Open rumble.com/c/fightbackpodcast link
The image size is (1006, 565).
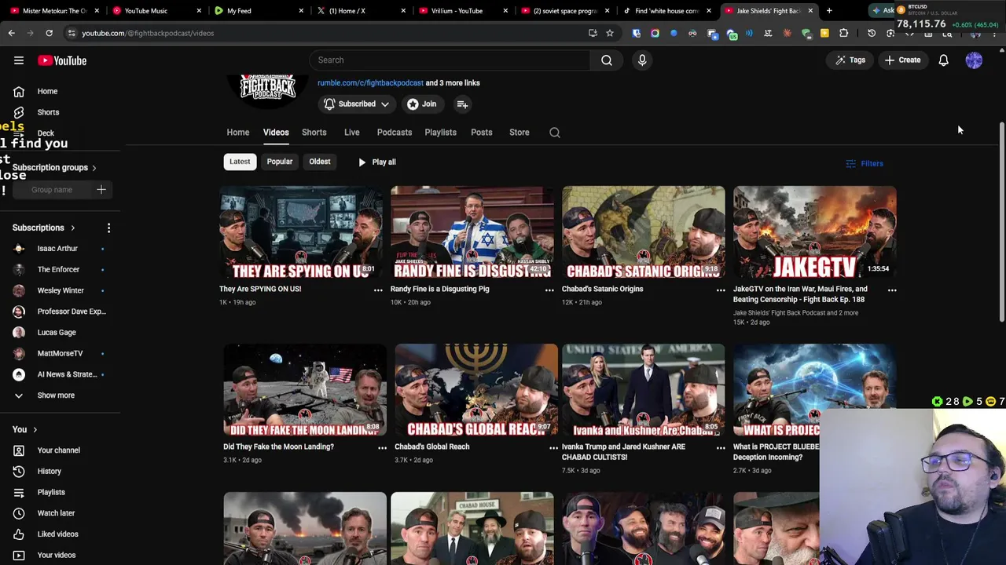[370, 82]
